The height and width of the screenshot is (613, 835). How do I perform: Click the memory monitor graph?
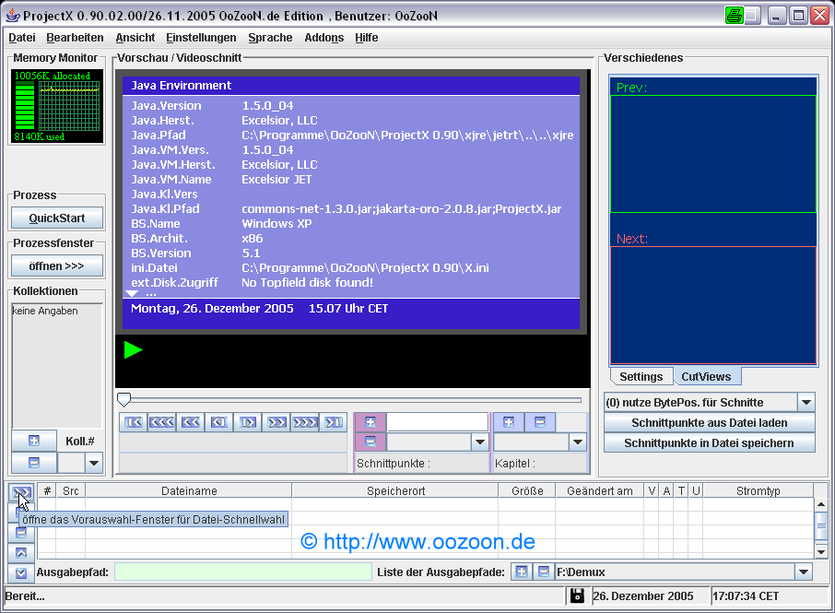[x=57, y=106]
